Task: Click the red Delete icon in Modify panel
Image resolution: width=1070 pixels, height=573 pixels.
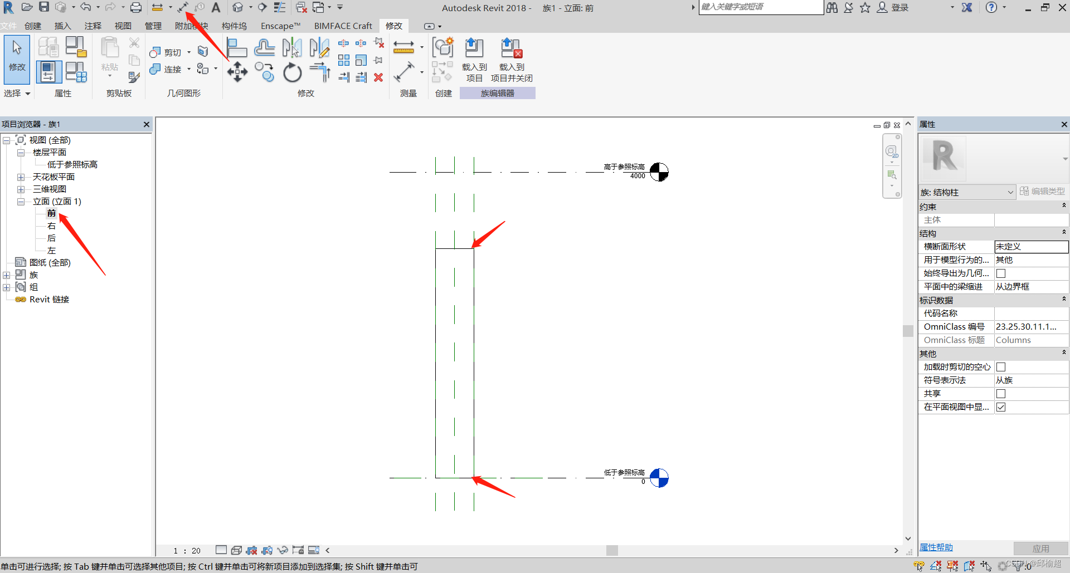Action: click(378, 77)
